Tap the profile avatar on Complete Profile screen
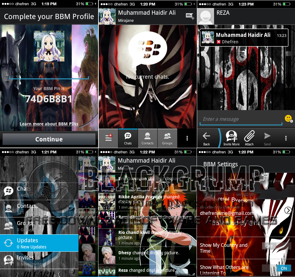Viewport: 295px width, 277px height. point(49,46)
